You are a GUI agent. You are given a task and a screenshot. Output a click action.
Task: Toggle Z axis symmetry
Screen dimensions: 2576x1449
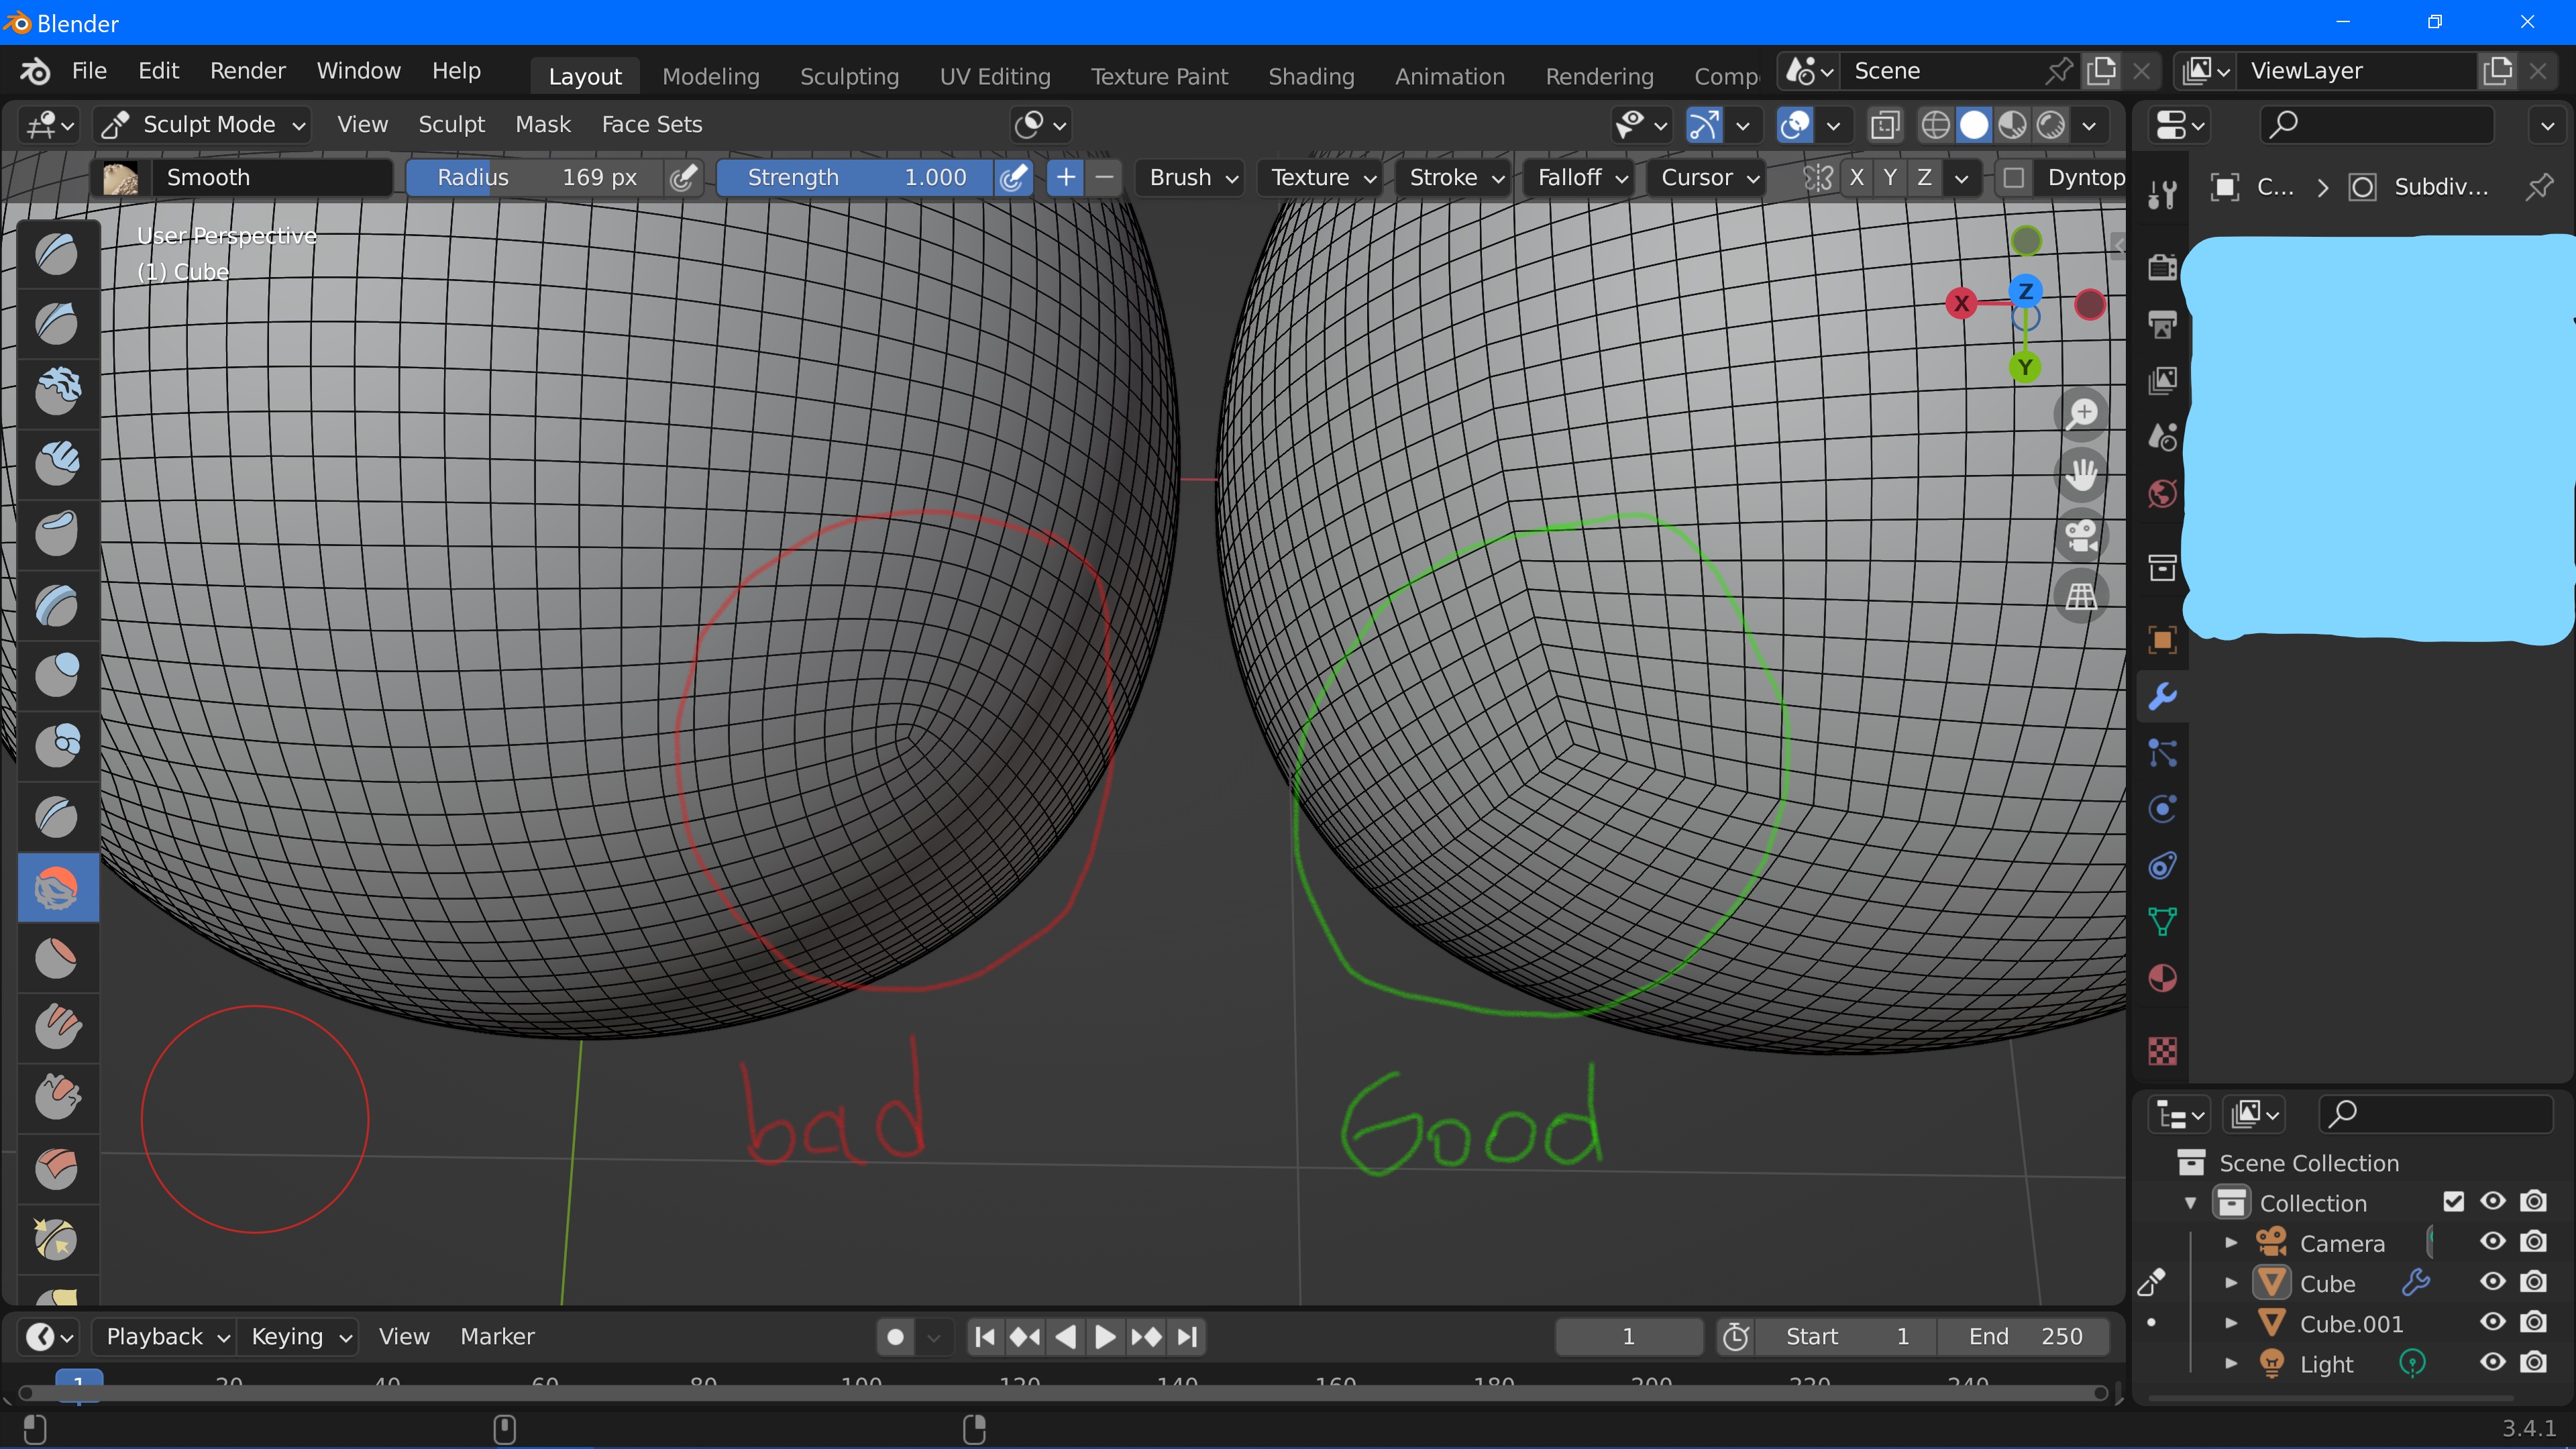pyautogui.click(x=1924, y=178)
